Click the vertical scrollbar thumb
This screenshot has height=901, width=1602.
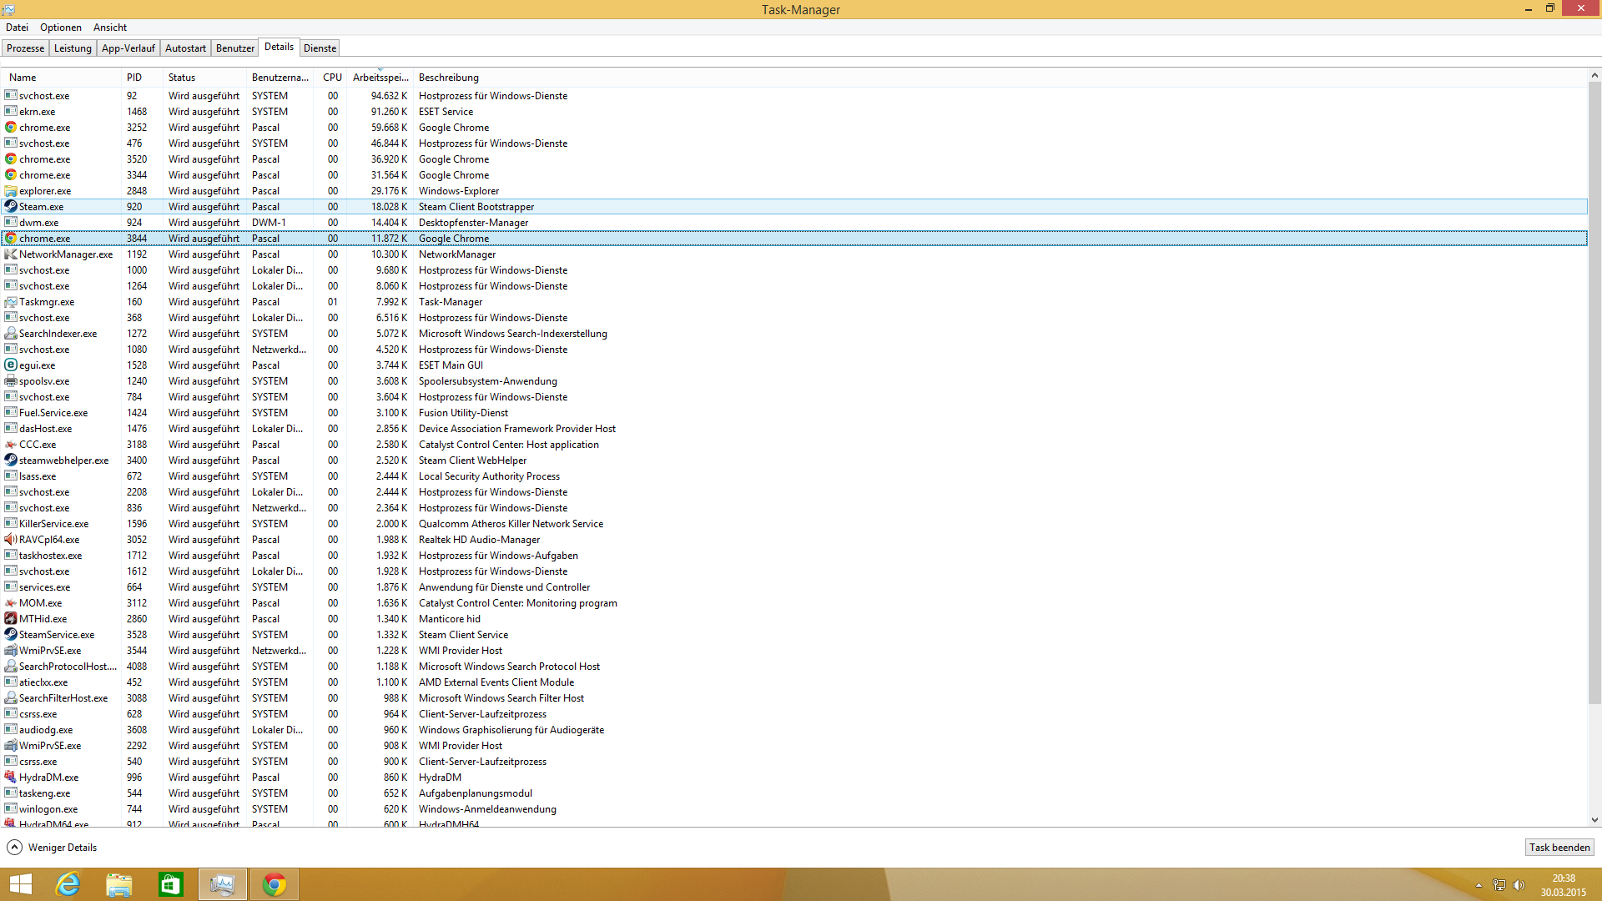pyautogui.click(x=1594, y=392)
